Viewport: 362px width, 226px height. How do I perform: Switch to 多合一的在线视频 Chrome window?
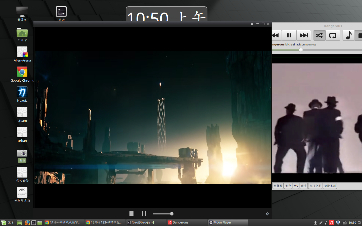coord(64,222)
